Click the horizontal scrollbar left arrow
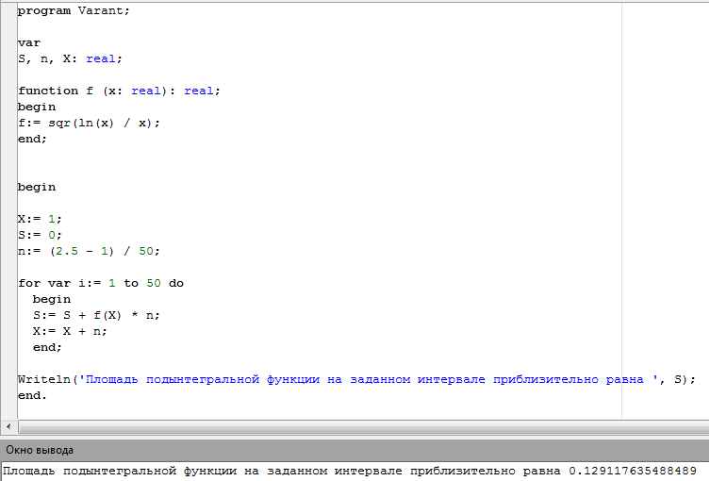Image resolution: width=710 pixels, height=481 pixels. click(x=8, y=426)
